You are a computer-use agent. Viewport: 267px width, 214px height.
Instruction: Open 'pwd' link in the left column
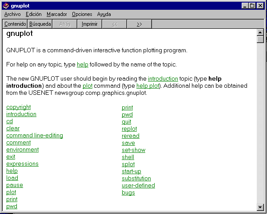click(x=12, y=206)
